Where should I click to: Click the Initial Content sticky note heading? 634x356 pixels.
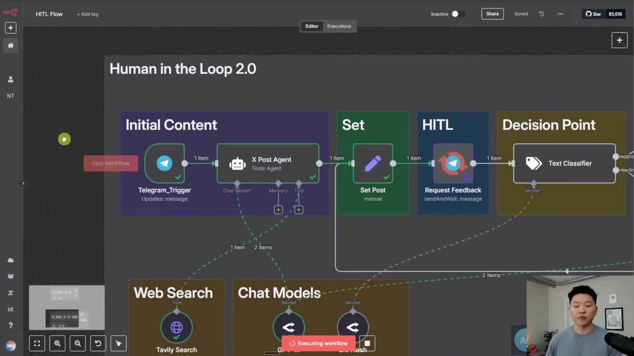(x=171, y=125)
